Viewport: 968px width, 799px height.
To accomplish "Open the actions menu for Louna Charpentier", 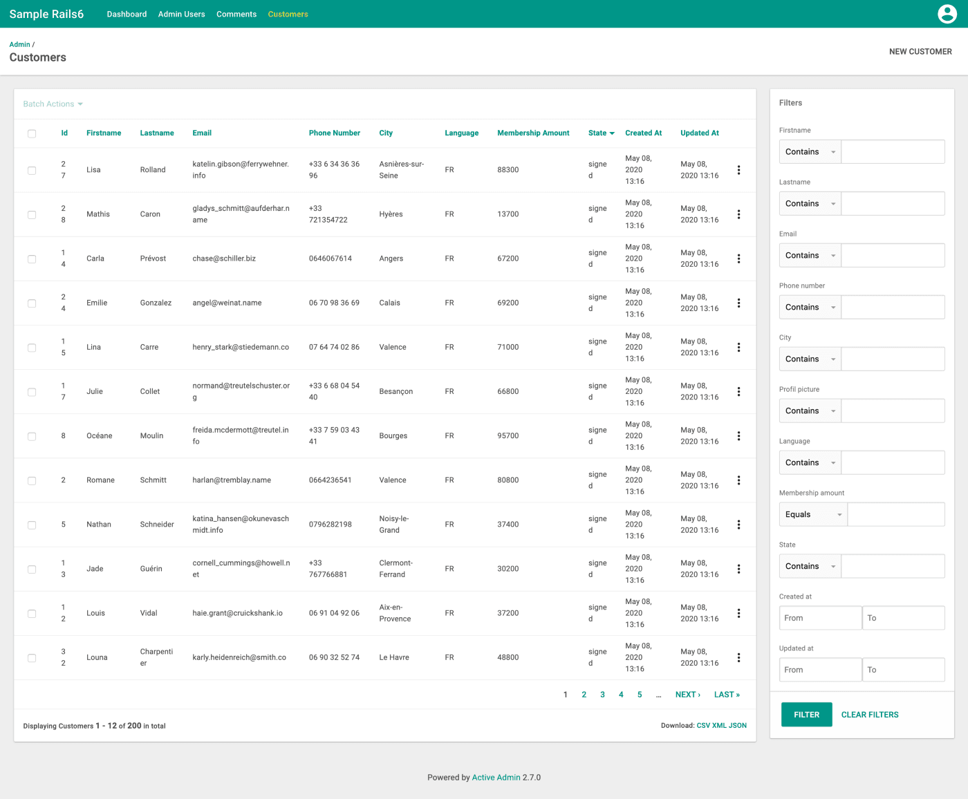I will 738,657.
